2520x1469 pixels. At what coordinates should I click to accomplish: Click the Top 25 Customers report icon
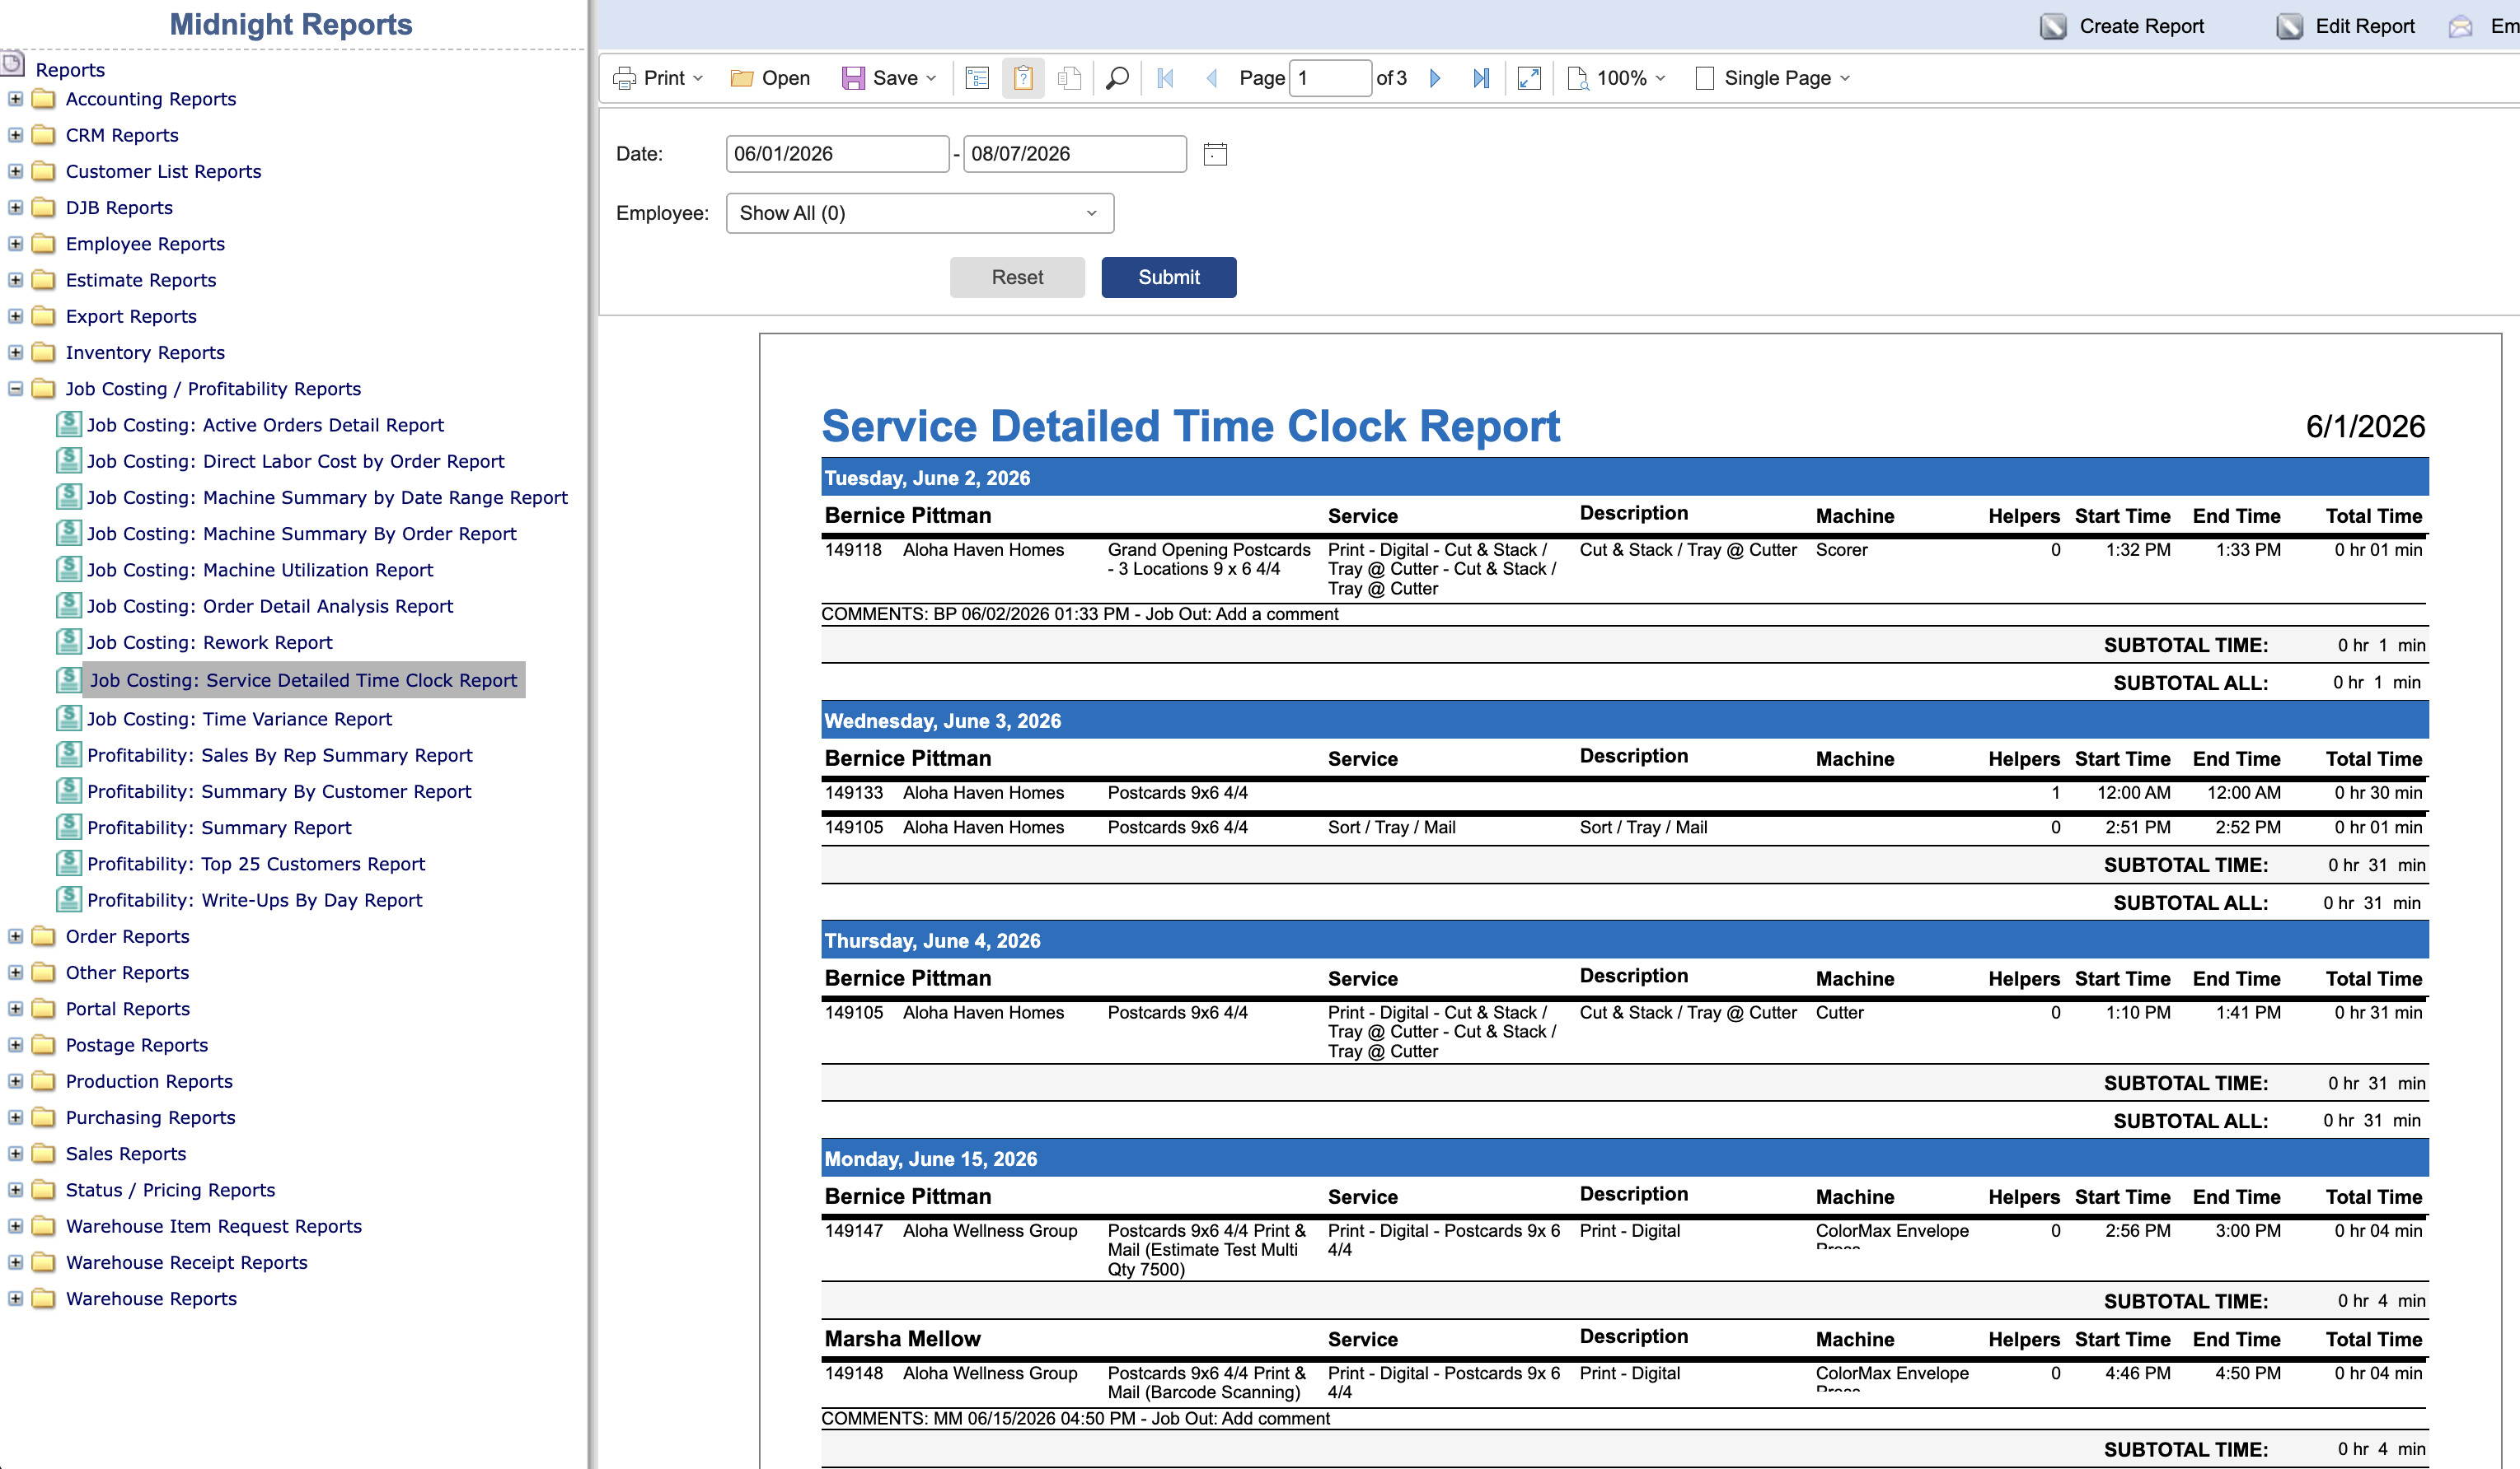pyautogui.click(x=68, y=864)
